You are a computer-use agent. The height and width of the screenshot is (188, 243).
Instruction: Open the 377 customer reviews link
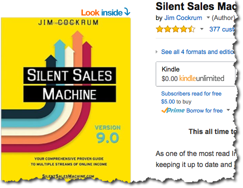(x=222, y=29)
